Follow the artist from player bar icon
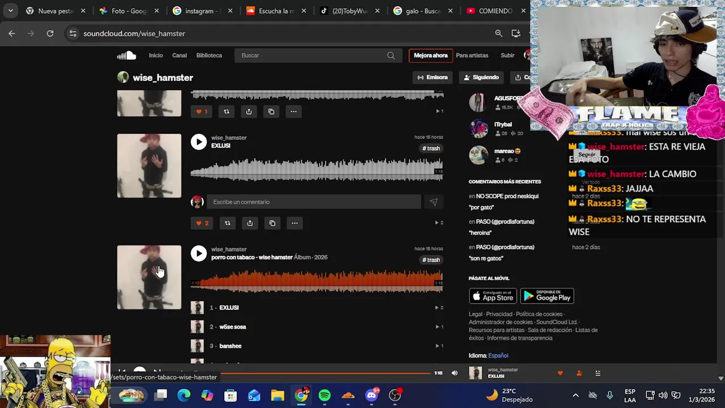Viewport: 725px width, 408px height. (x=579, y=373)
